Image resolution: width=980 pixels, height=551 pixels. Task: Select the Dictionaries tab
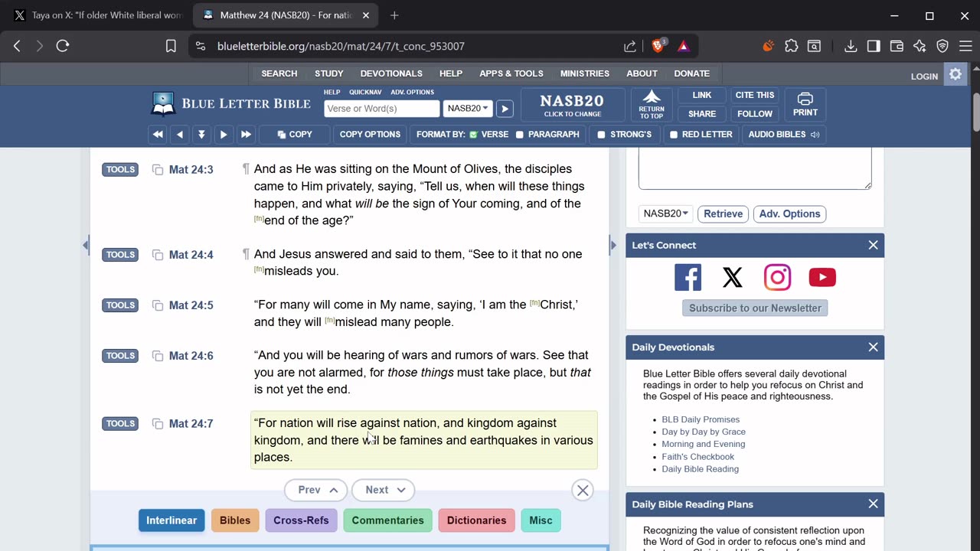tap(476, 520)
